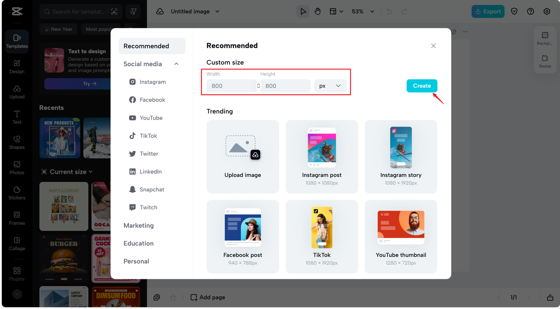Select Snapchat in social media list
560x309 pixels.
tap(147, 190)
